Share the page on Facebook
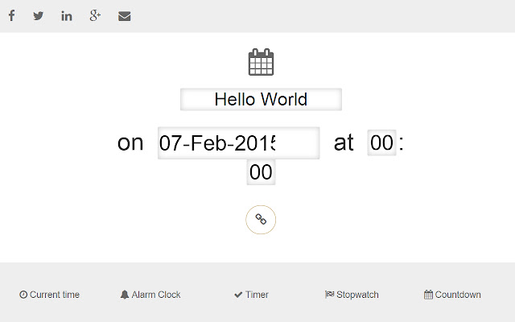 point(11,16)
